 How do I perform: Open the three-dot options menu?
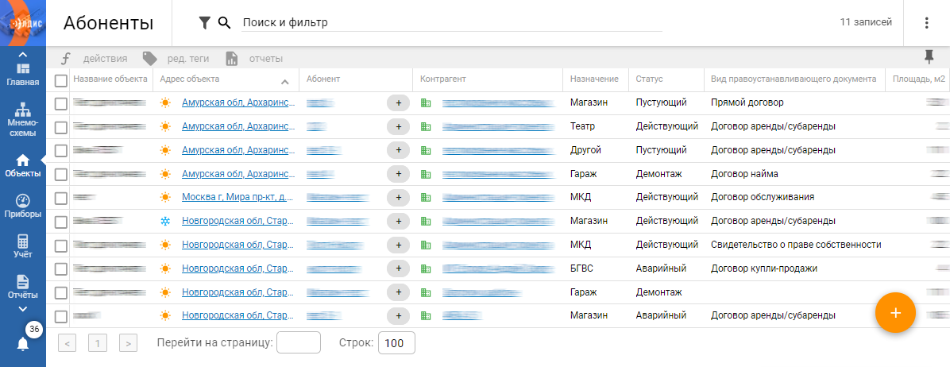926,23
